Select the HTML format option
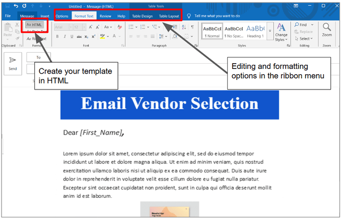This screenshot has height=220, width=342. click(34, 25)
